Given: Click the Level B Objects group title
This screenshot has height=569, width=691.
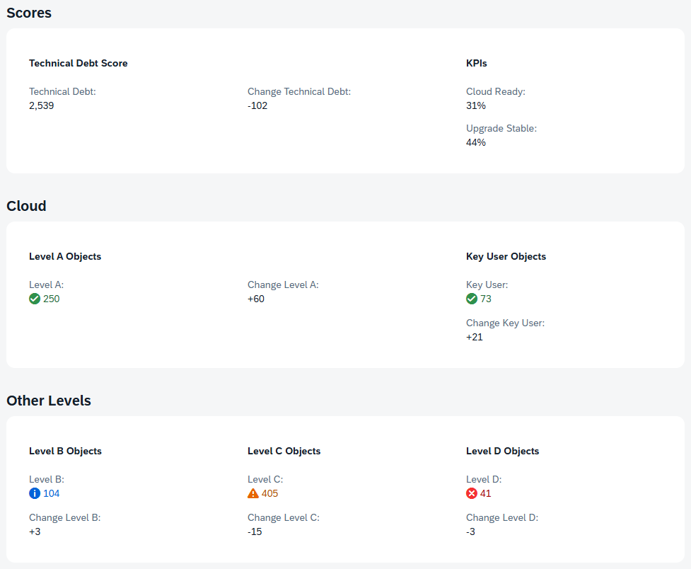Looking at the screenshot, I should [x=65, y=452].
